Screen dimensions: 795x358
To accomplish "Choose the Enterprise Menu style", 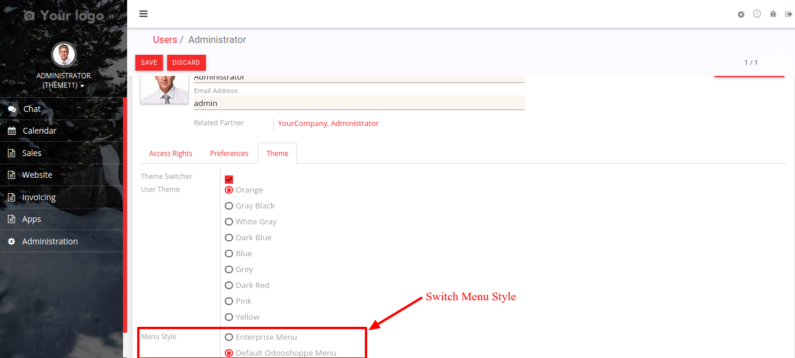I will pyautogui.click(x=229, y=337).
